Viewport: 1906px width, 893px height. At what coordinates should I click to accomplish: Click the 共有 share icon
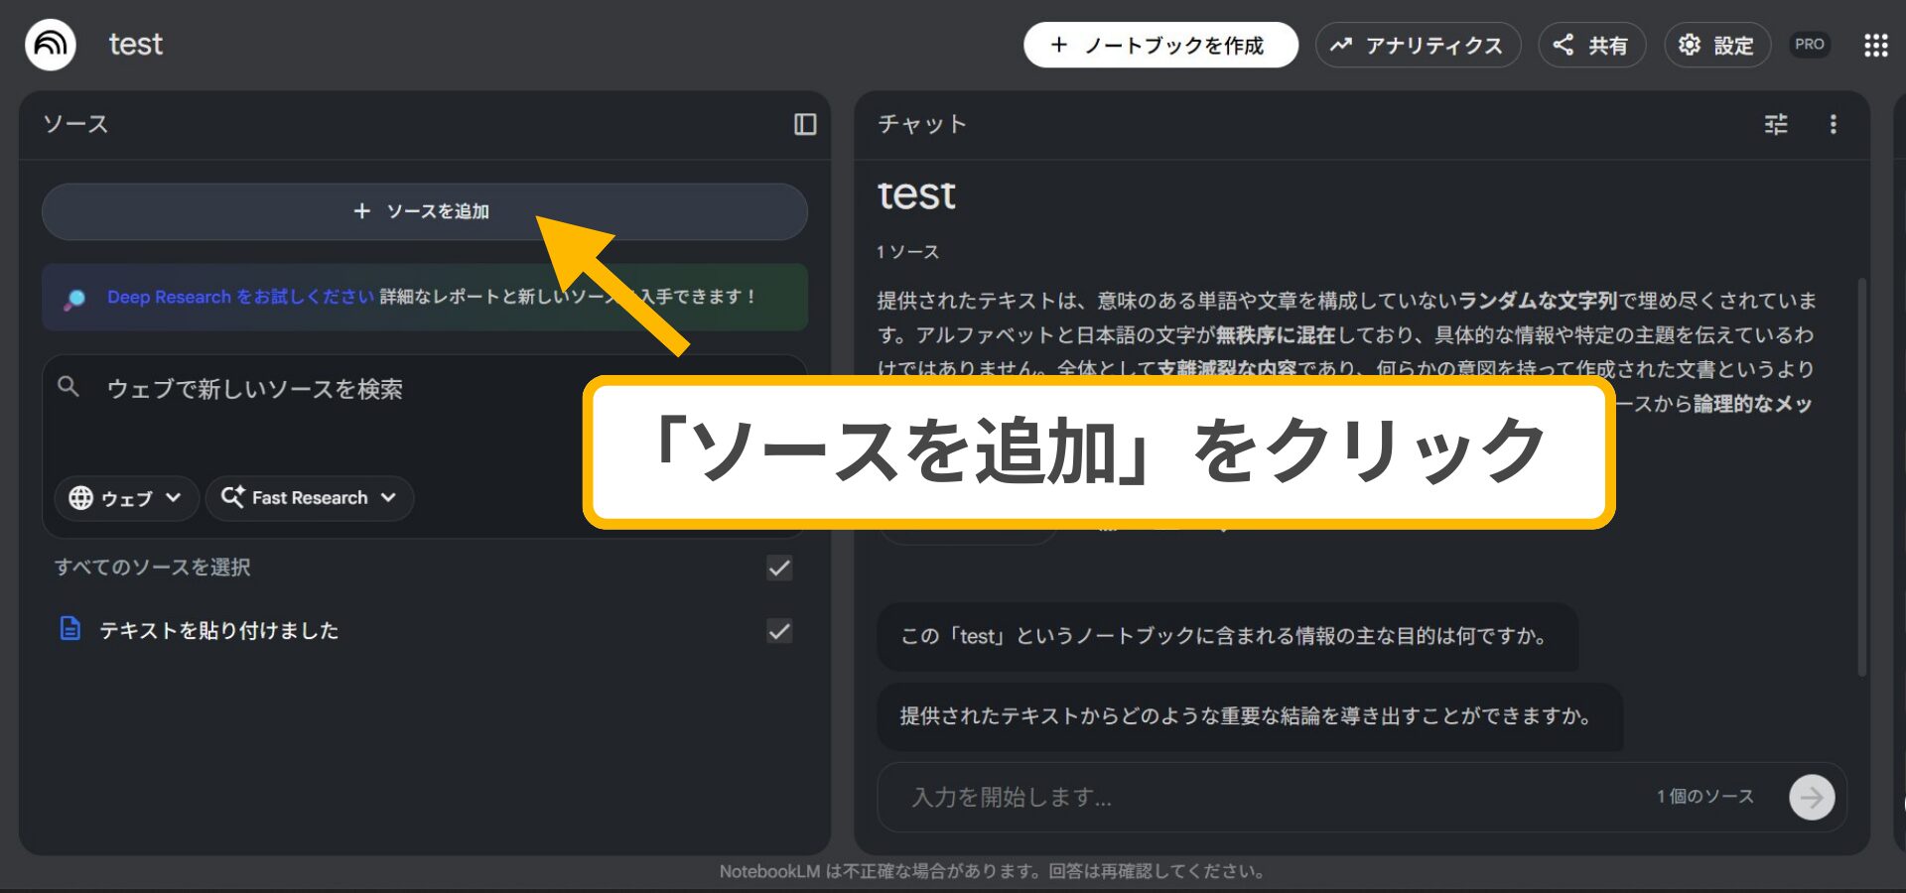[1564, 45]
